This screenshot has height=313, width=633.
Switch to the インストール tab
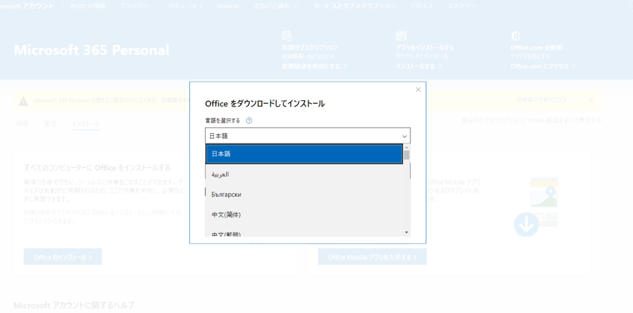(x=85, y=124)
